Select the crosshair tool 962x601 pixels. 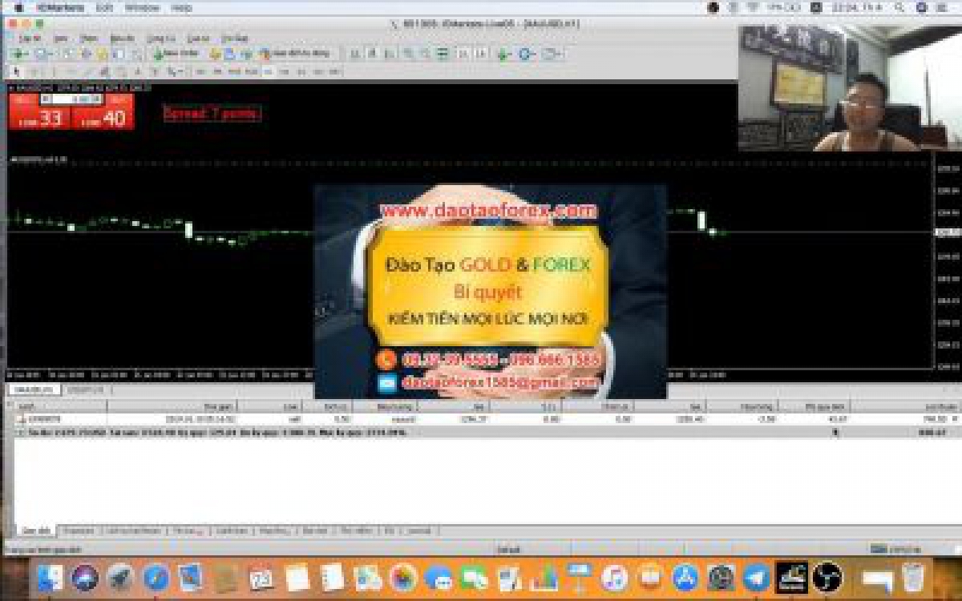tap(33, 72)
